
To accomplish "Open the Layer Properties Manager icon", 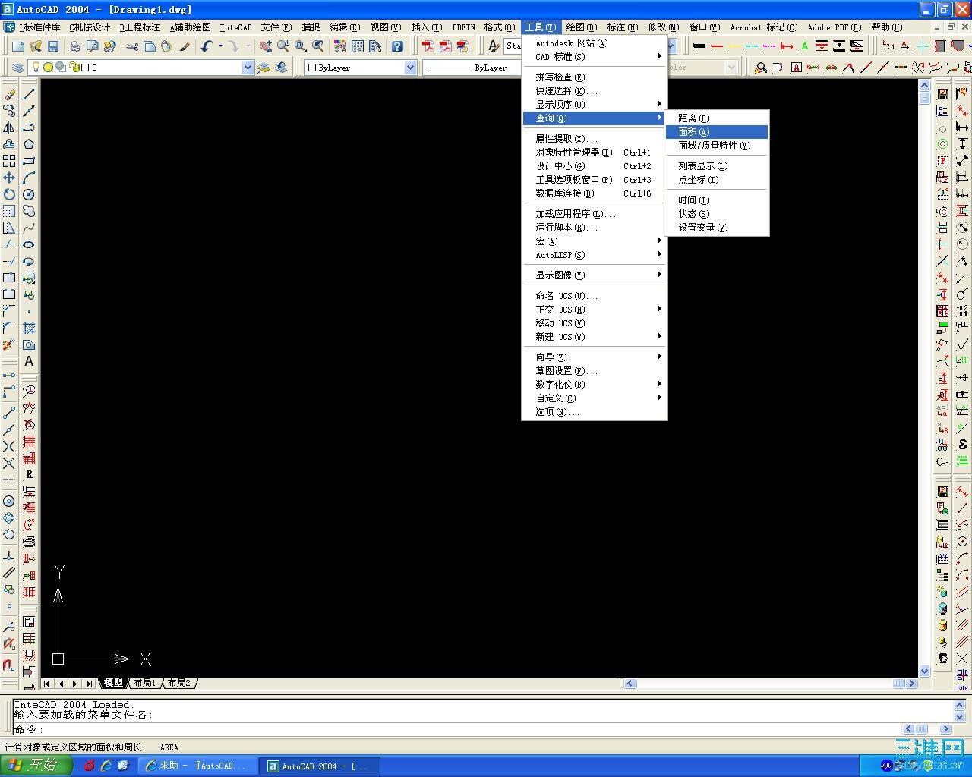I will 18,68.
